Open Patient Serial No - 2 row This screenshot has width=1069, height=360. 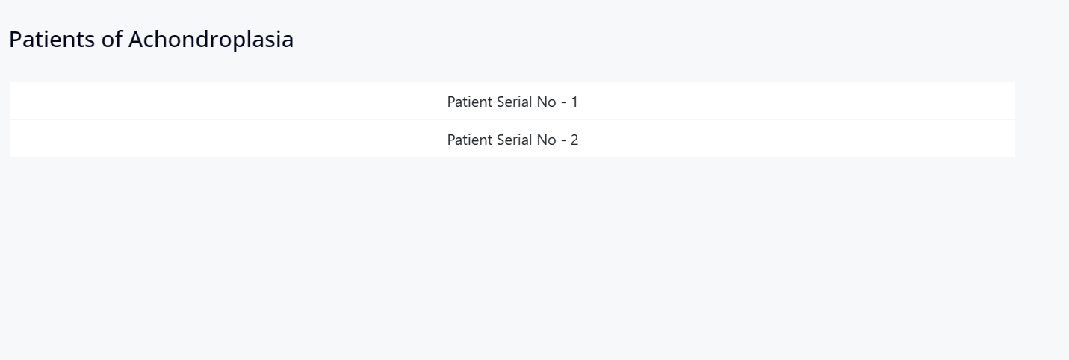(512, 140)
